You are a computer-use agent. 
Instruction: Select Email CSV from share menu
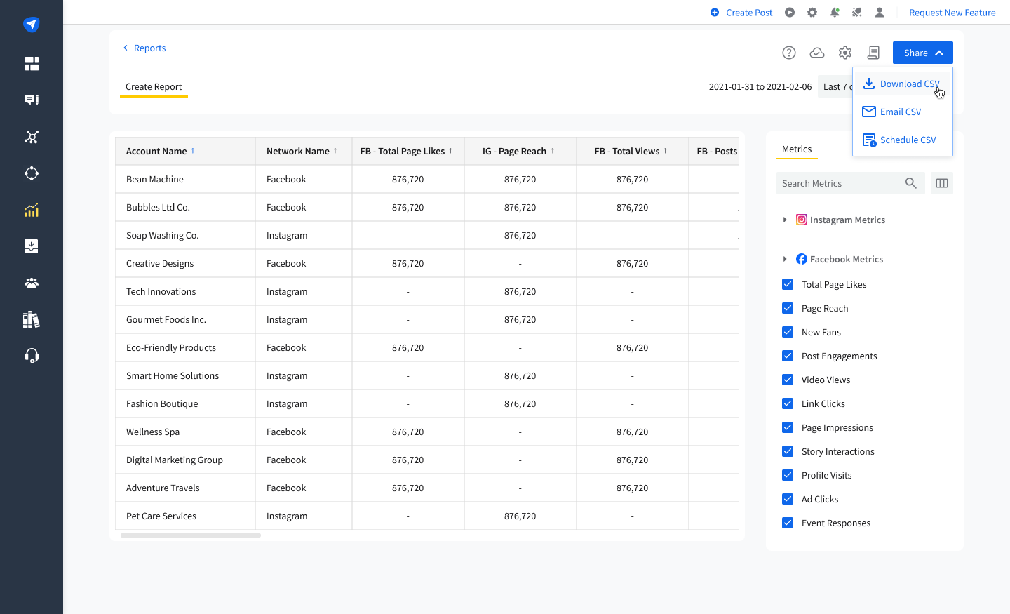901,112
